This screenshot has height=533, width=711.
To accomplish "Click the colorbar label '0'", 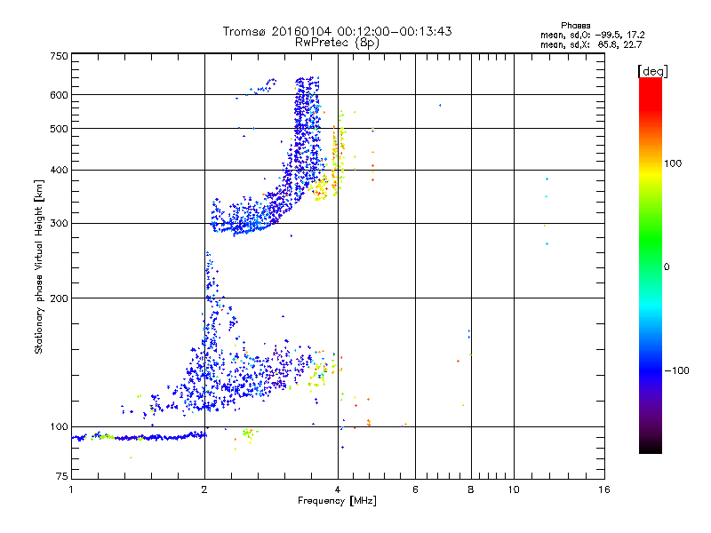I will coord(667,267).
